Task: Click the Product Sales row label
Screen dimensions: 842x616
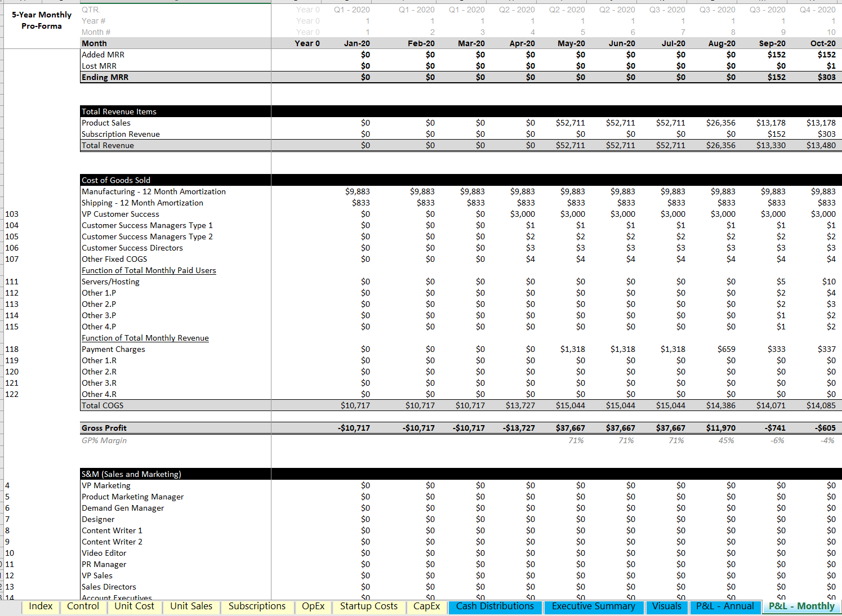Action: pos(106,123)
